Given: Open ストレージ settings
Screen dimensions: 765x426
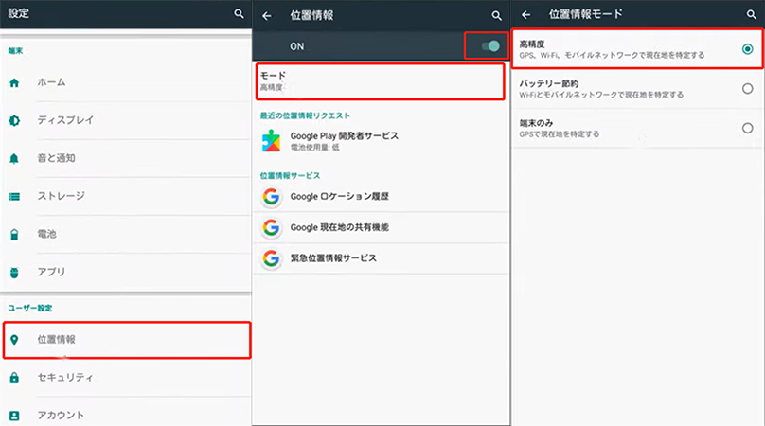Looking at the screenshot, I should 127,197.
